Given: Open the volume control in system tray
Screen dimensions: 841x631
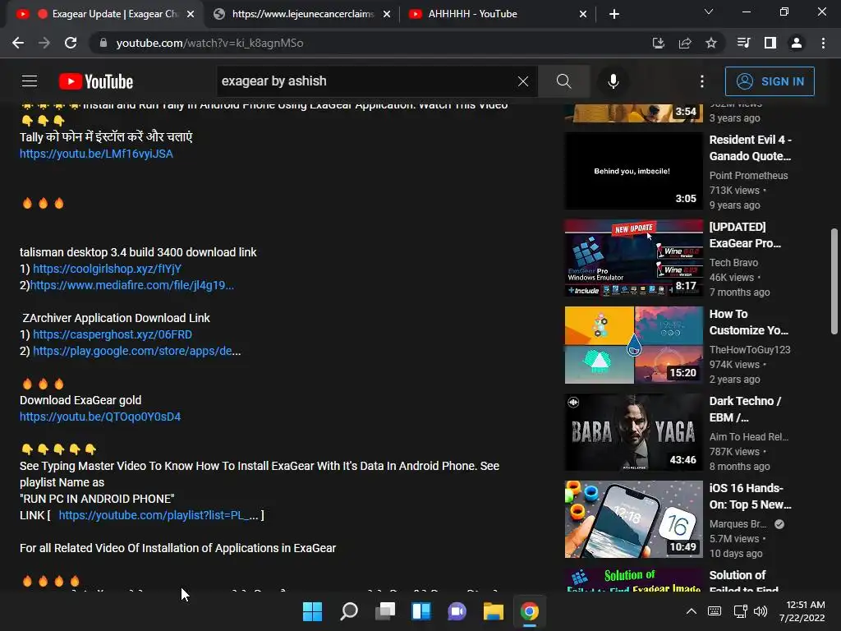Looking at the screenshot, I should (760, 611).
